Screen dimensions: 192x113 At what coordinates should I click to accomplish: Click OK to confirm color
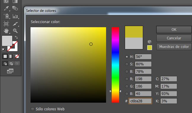coord(174,30)
